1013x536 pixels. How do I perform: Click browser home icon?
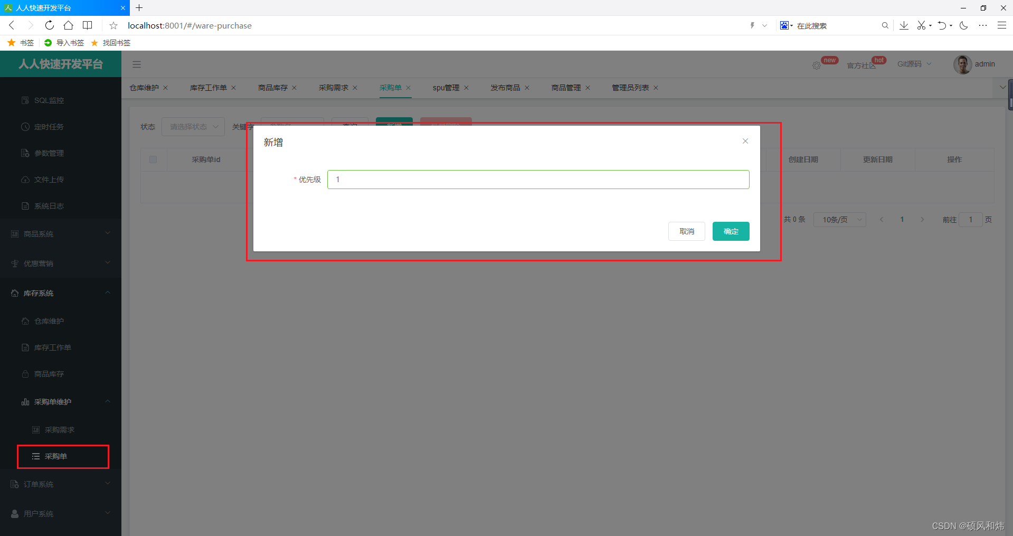click(x=68, y=25)
